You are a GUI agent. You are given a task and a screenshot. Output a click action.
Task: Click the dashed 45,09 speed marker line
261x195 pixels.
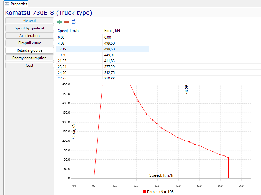point(189,132)
